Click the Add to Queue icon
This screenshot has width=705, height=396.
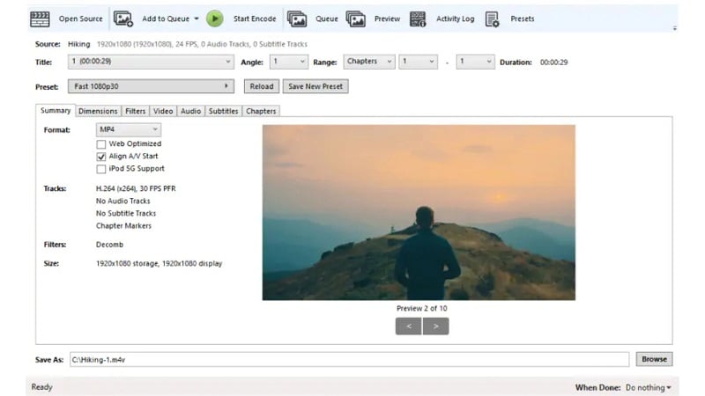122,18
